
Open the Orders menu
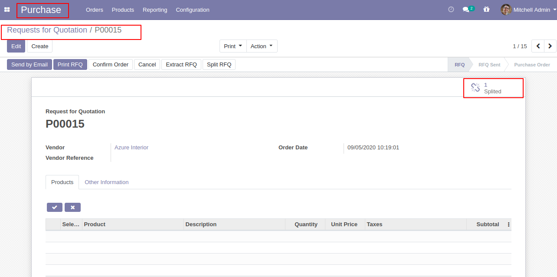pos(95,10)
